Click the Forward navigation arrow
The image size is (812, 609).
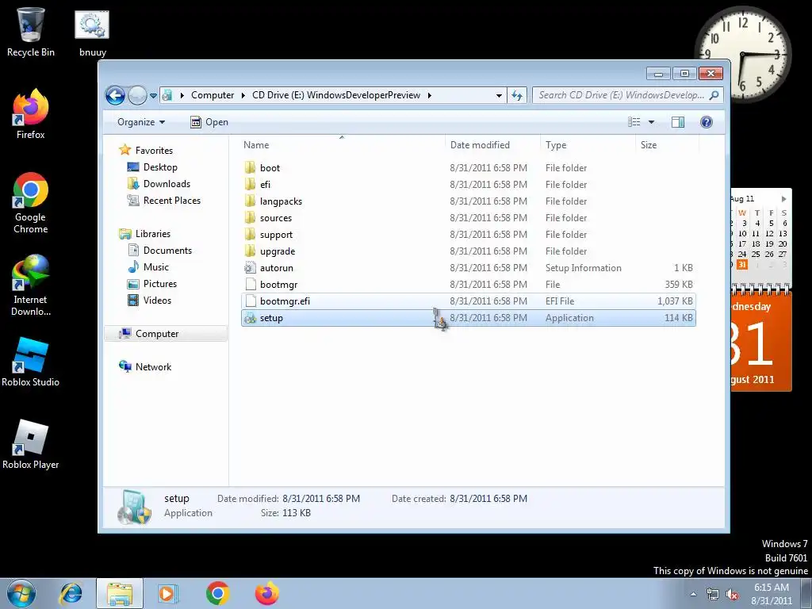click(137, 95)
